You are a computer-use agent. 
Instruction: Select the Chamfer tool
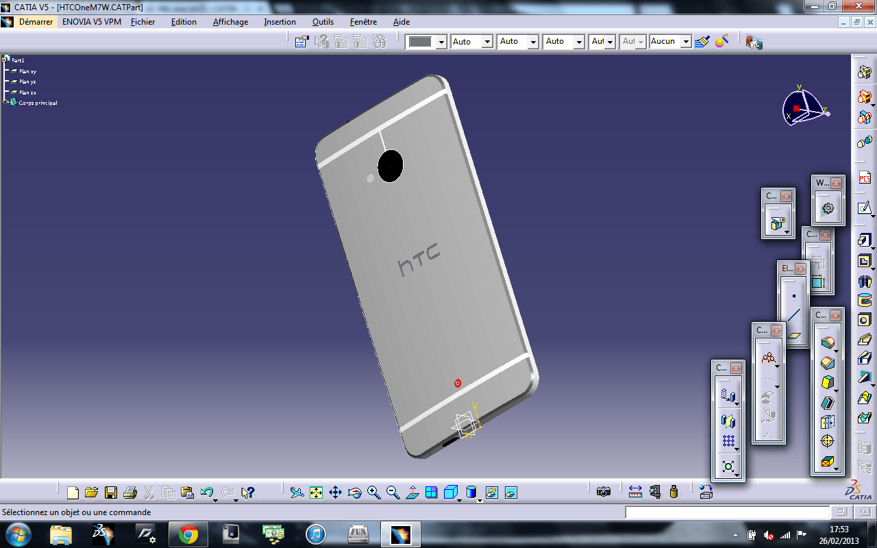828,363
